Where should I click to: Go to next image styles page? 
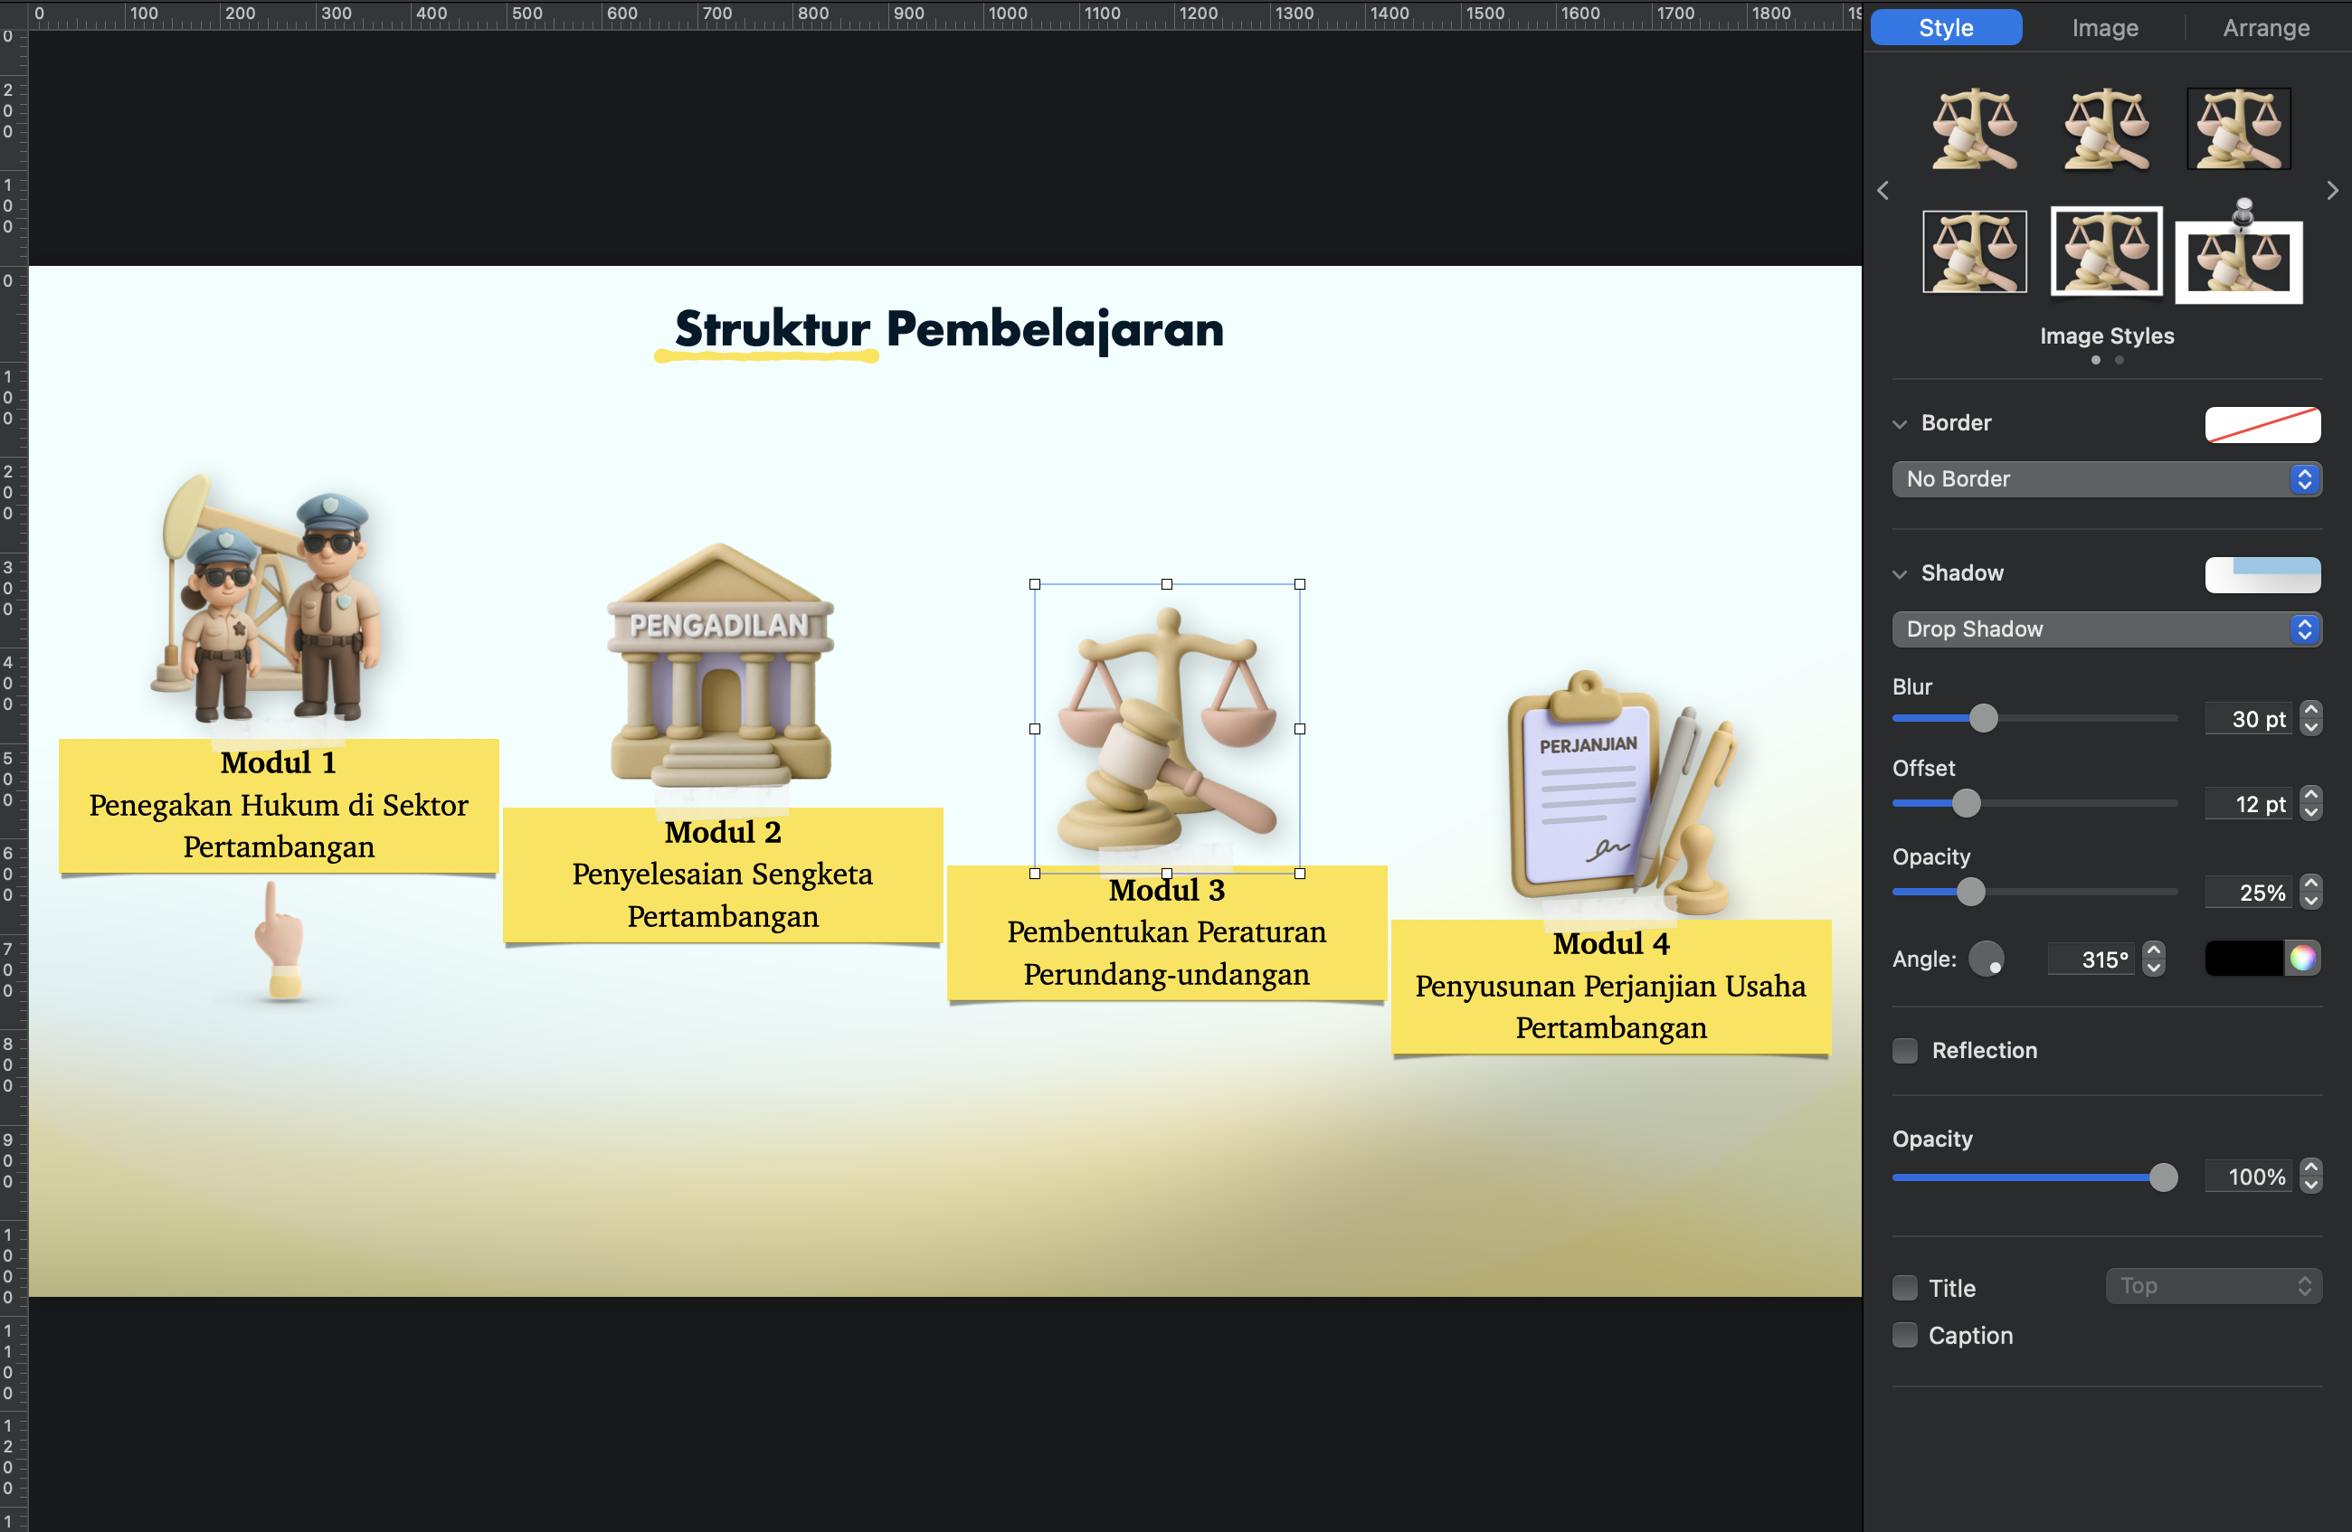[2332, 191]
